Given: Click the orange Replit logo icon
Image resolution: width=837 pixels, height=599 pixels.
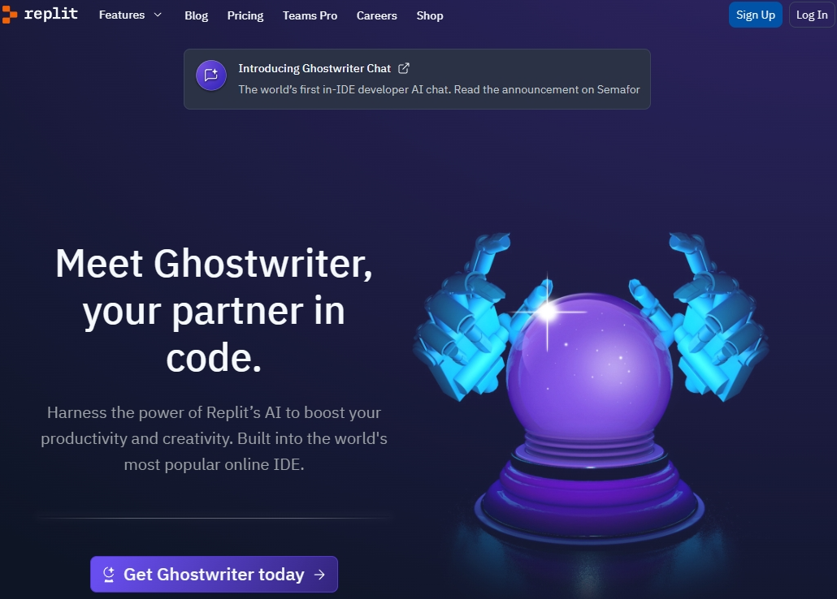Looking at the screenshot, I should 9,15.
